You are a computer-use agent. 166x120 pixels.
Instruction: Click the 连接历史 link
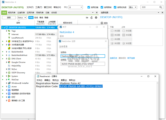113,58
